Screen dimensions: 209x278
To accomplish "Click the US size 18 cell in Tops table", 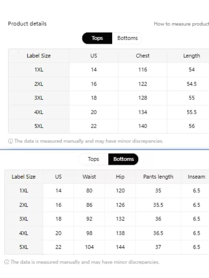I will [94, 98].
